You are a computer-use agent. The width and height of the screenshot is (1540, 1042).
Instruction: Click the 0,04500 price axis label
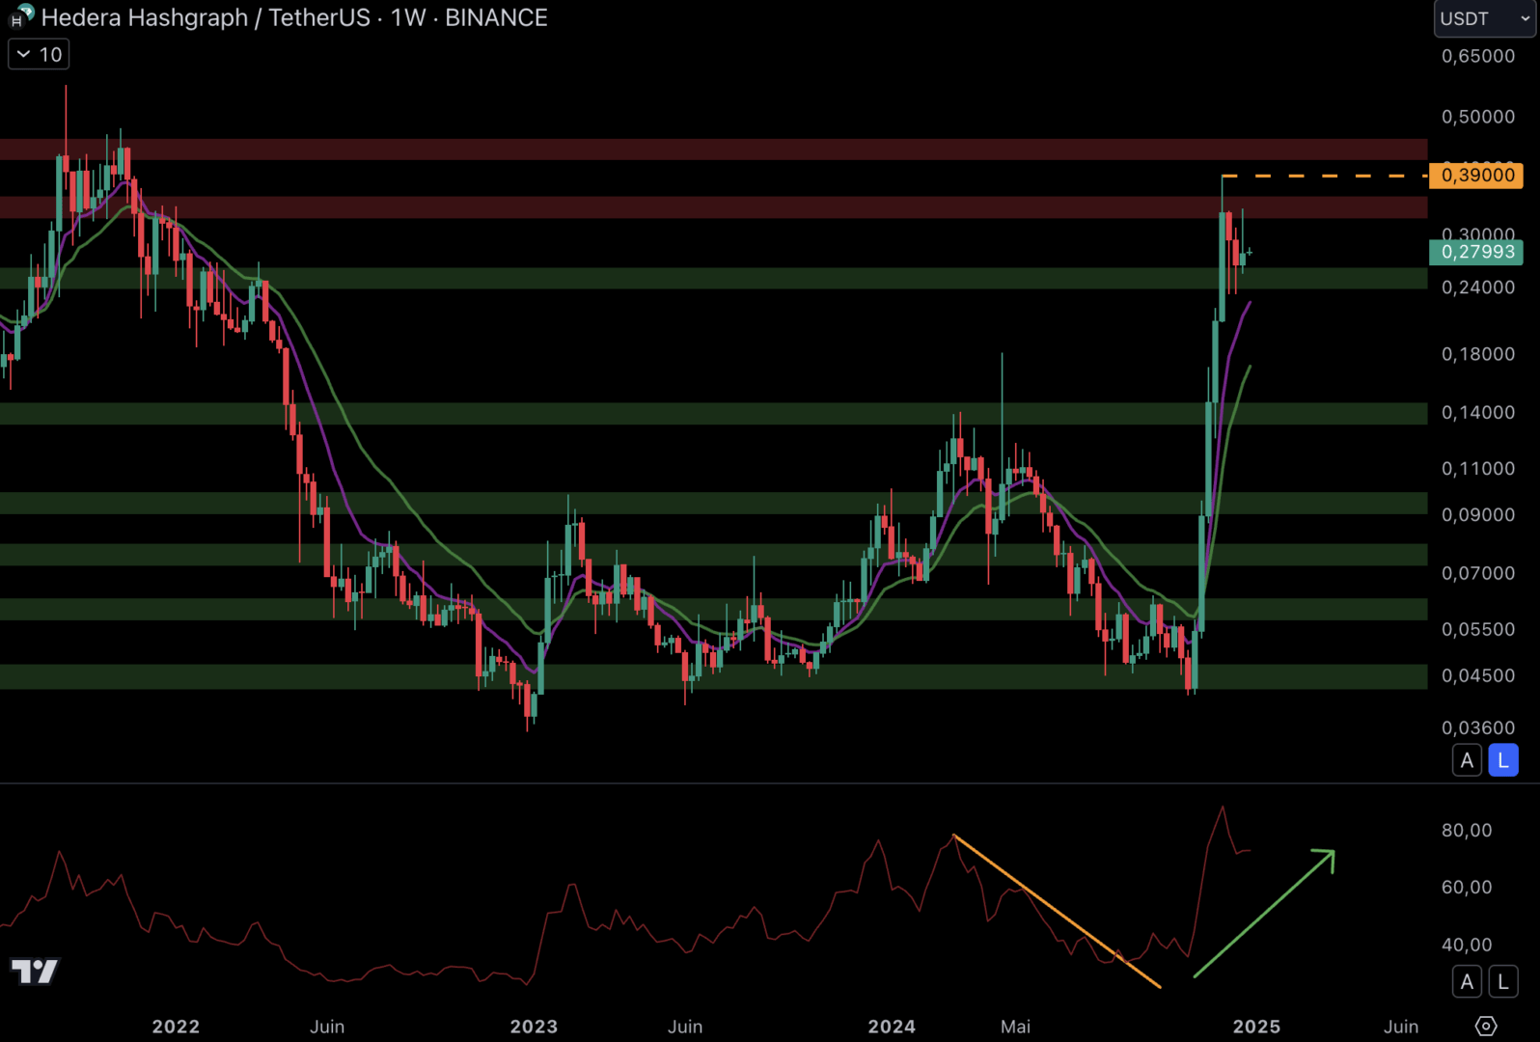click(x=1477, y=675)
